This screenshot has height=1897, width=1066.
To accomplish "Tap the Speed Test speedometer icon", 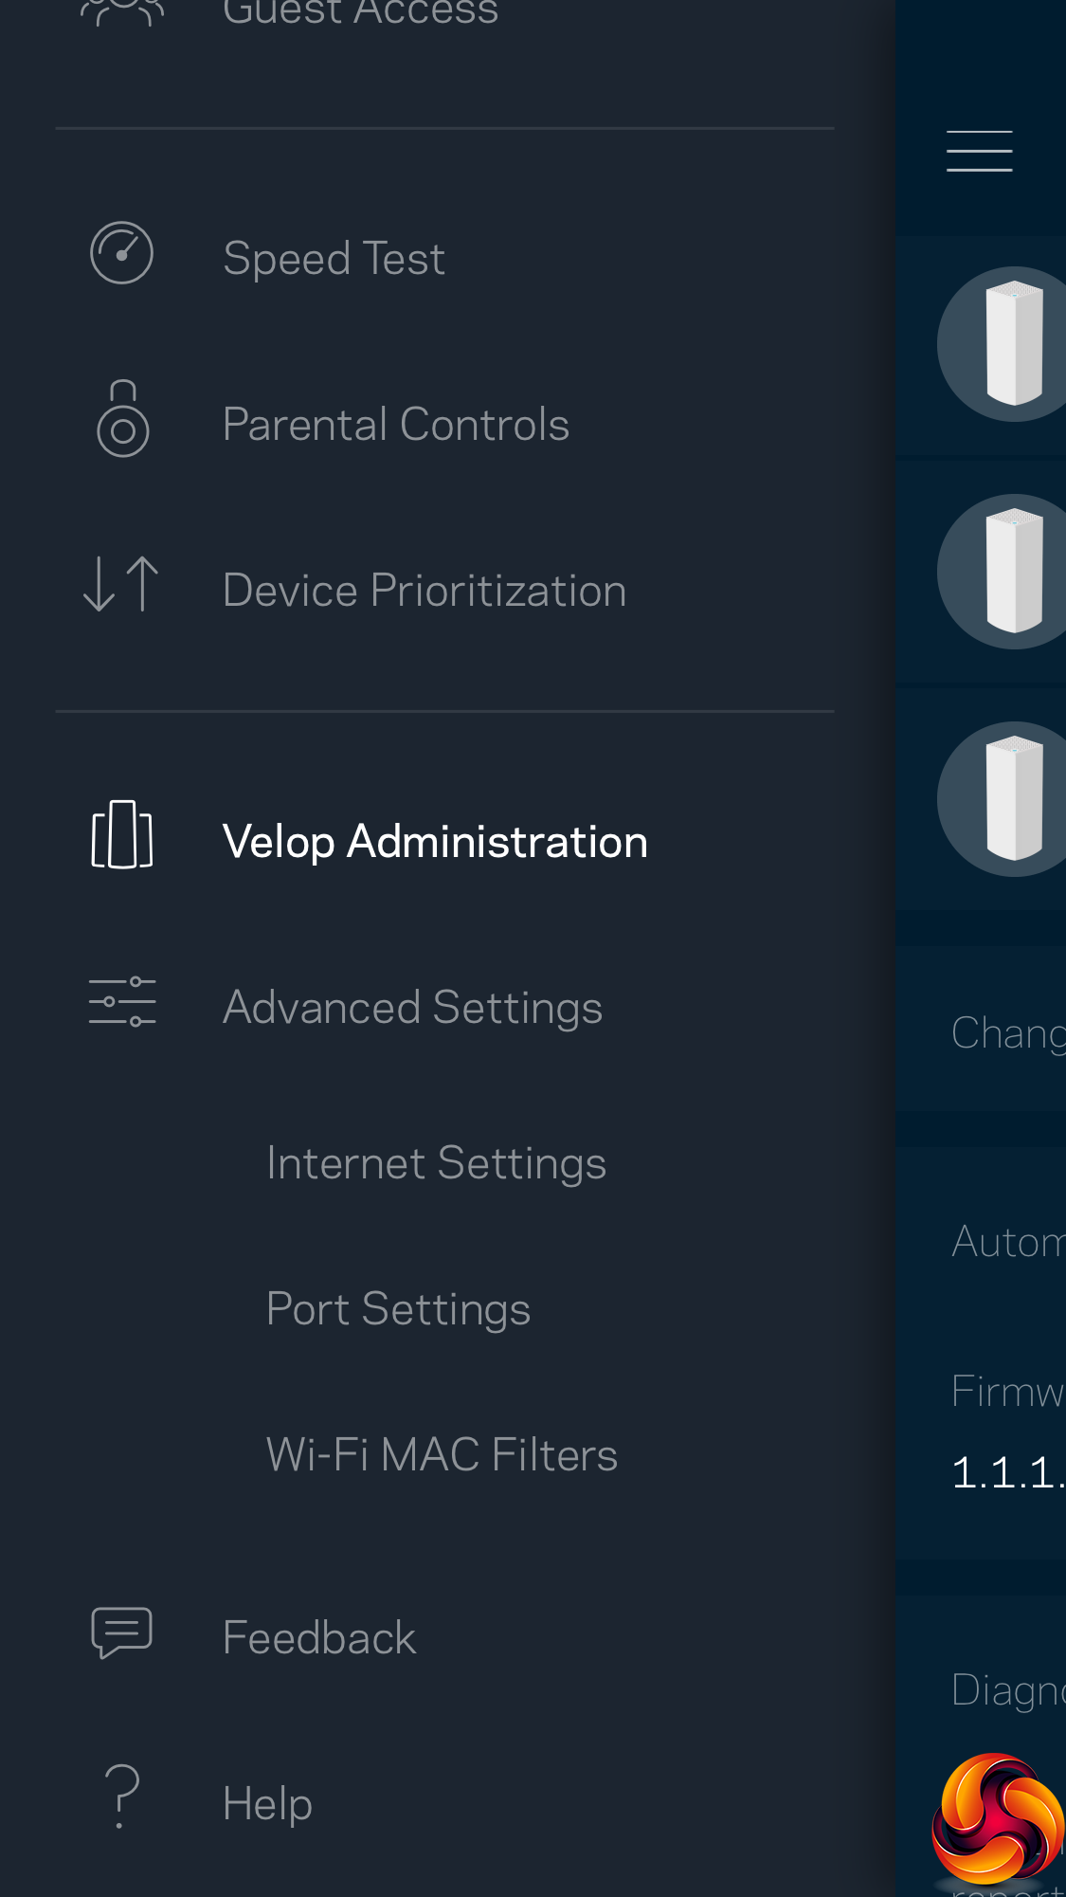I will (121, 253).
